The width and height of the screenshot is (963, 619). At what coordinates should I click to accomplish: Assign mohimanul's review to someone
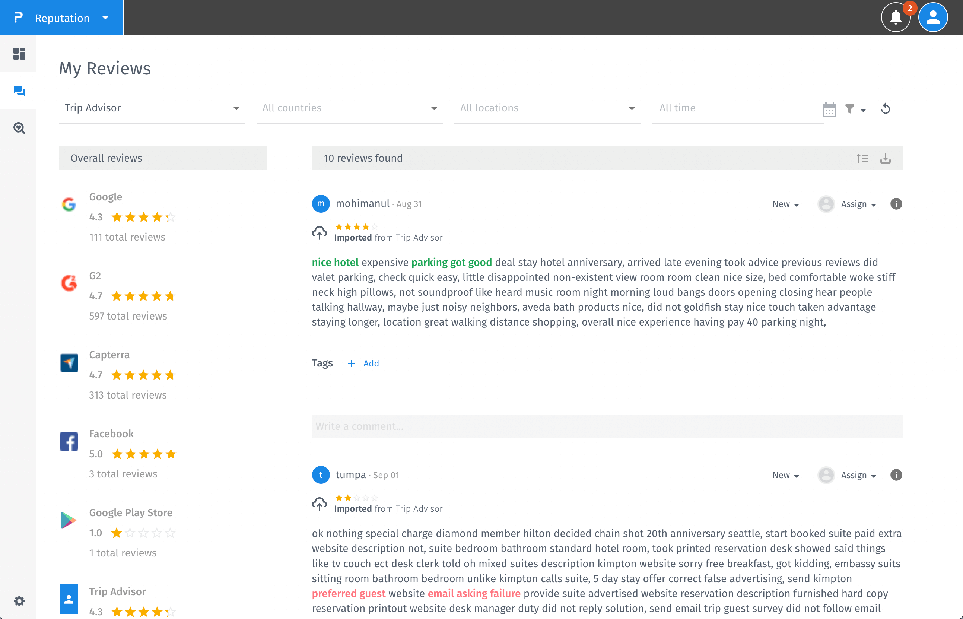pyautogui.click(x=858, y=204)
